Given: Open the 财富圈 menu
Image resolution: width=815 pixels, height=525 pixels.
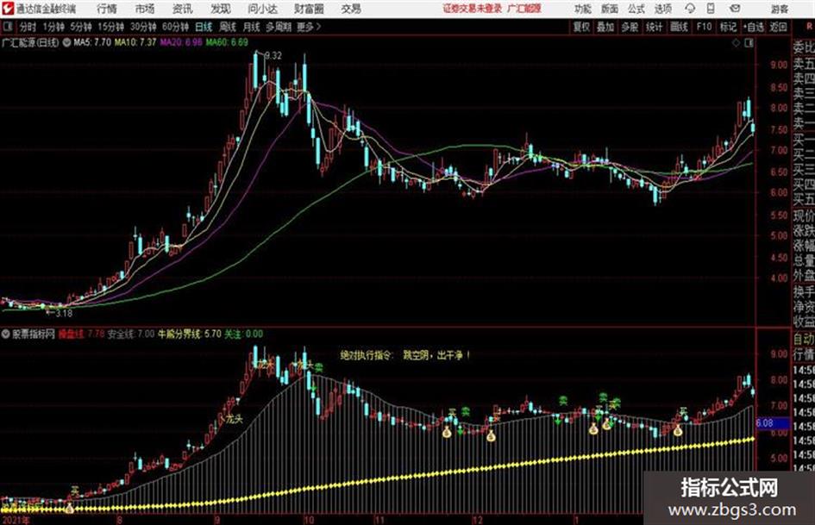Looking at the screenshot, I should pyautogui.click(x=309, y=9).
